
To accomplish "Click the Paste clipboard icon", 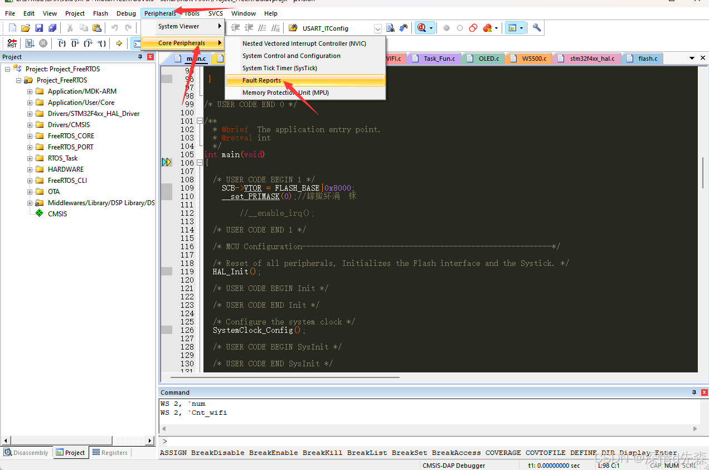I will coord(97,28).
